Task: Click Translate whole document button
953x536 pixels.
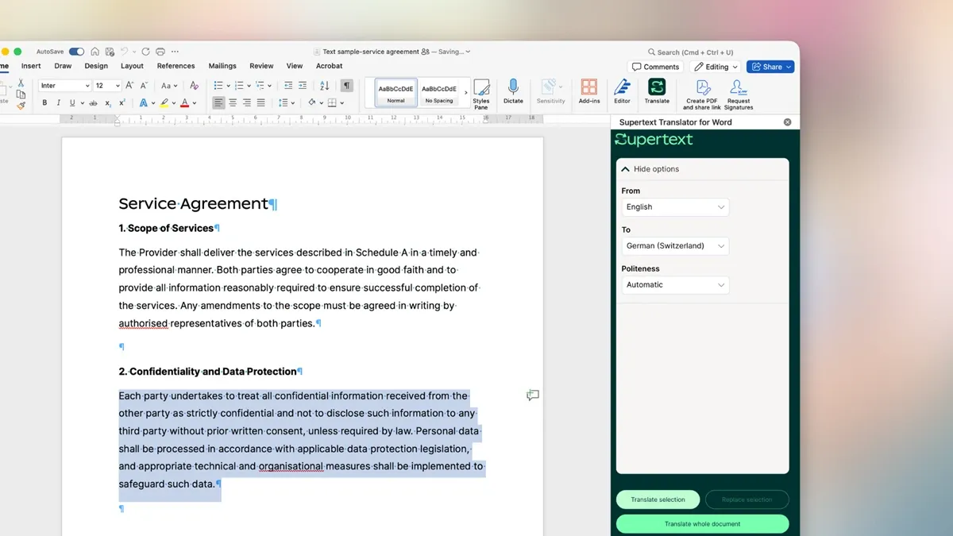Action: tap(702, 524)
